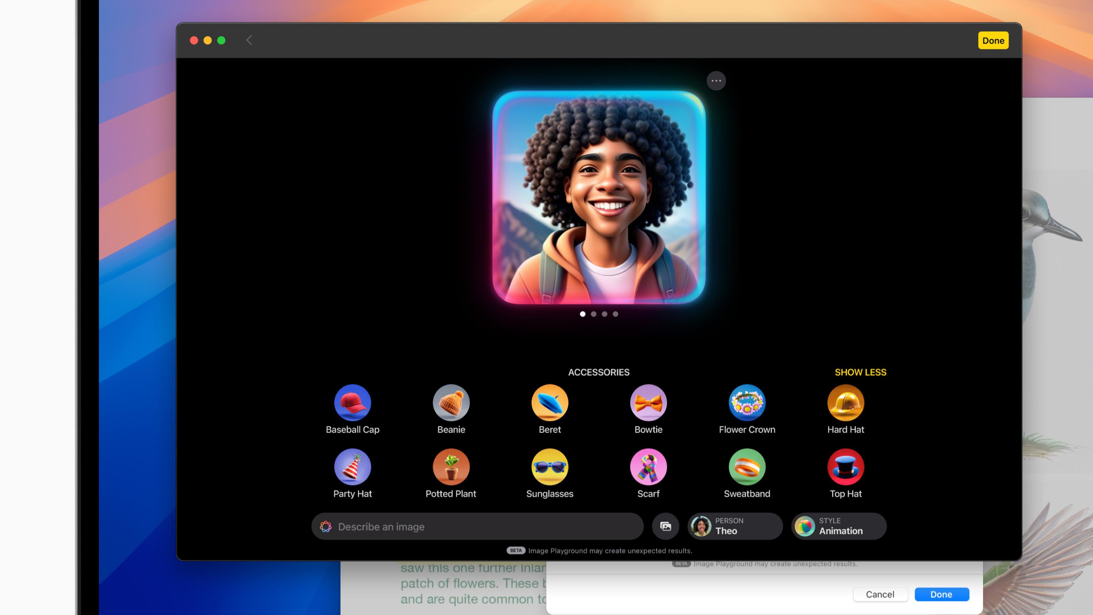Add the Party Hat accessory
The image size is (1093, 615).
352,467
